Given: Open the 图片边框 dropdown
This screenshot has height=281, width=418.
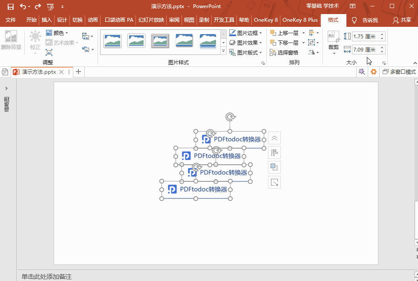Looking at the screenshot, I should click(x=245, y=33).
